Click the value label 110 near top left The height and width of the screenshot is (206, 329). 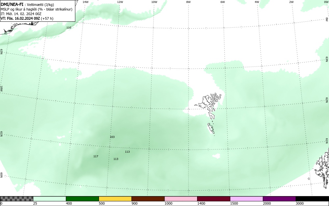coord(69,28)
